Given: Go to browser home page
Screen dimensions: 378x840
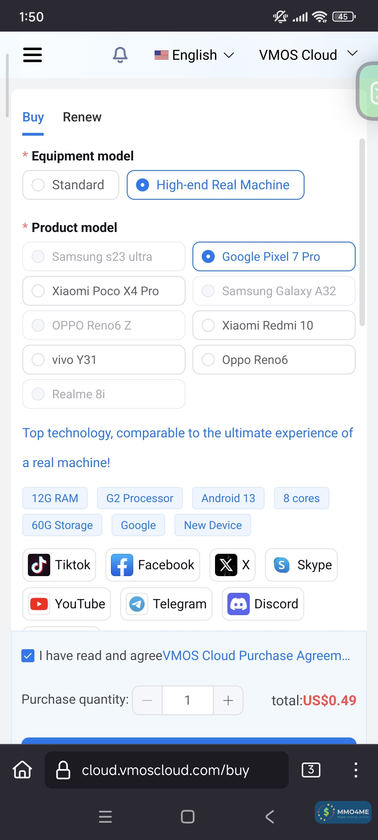Looking at the screenshot, I should (x=22, y=770).
